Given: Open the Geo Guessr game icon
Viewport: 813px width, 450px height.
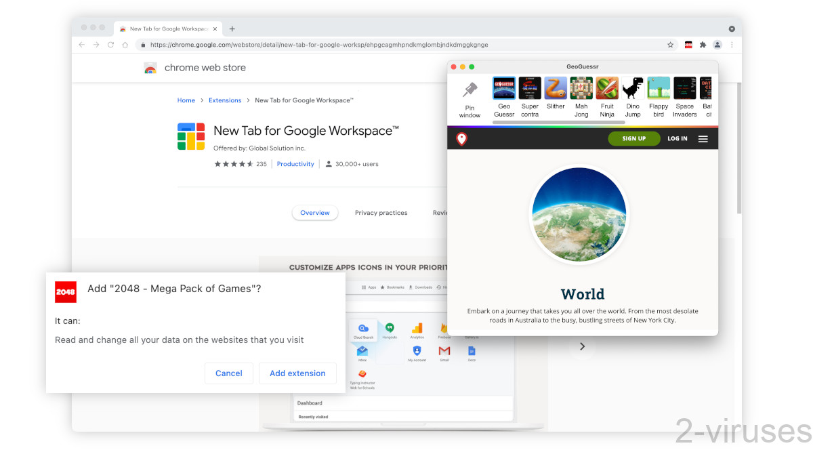Looking at the screenshot, I should tap(504, 88).
